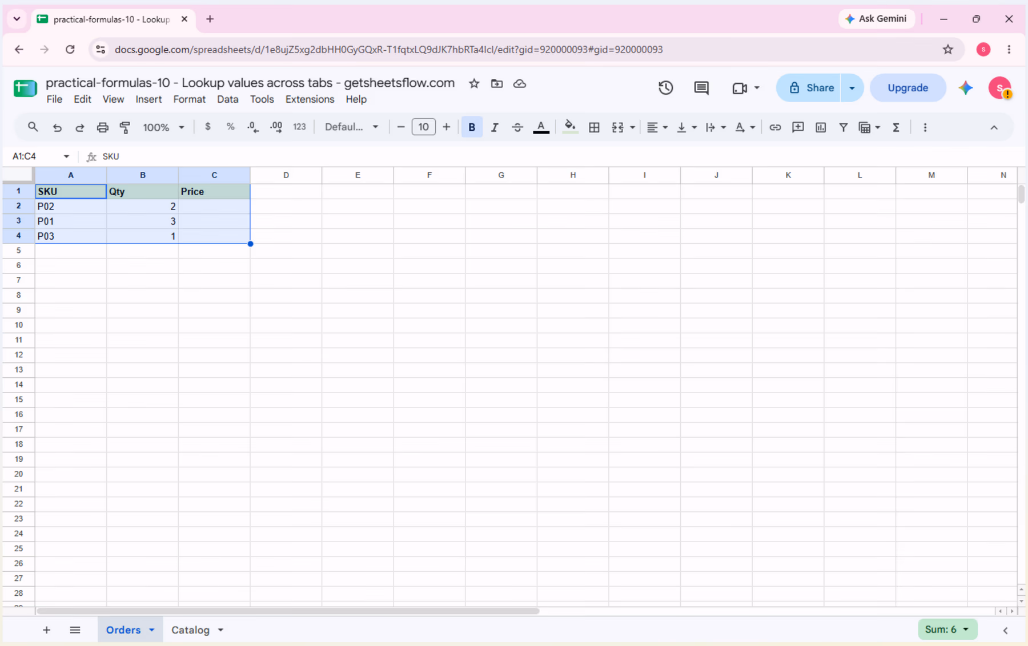Hide the menus with collapse arrow
Viewport: 1028px width, 646px height.
pyautogui.click(x=994, y=127)
